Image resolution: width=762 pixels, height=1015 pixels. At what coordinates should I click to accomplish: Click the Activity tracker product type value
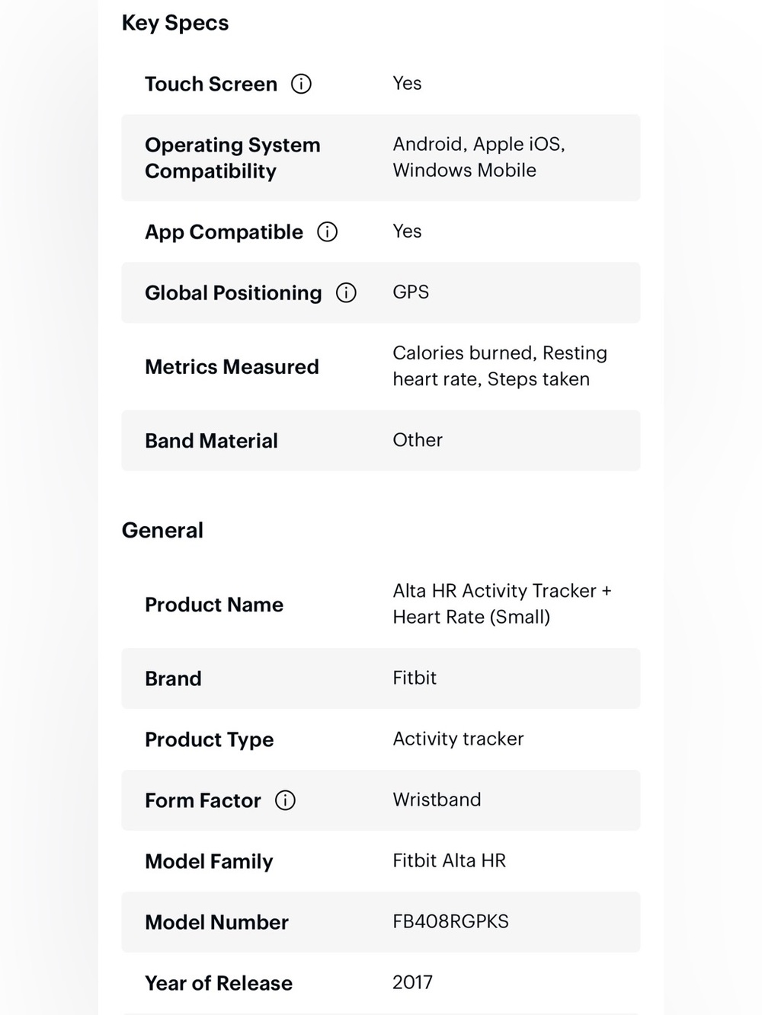pyautogui.click(x=458, y=739)
